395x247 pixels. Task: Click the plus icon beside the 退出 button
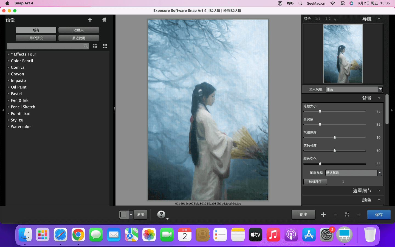323,215
